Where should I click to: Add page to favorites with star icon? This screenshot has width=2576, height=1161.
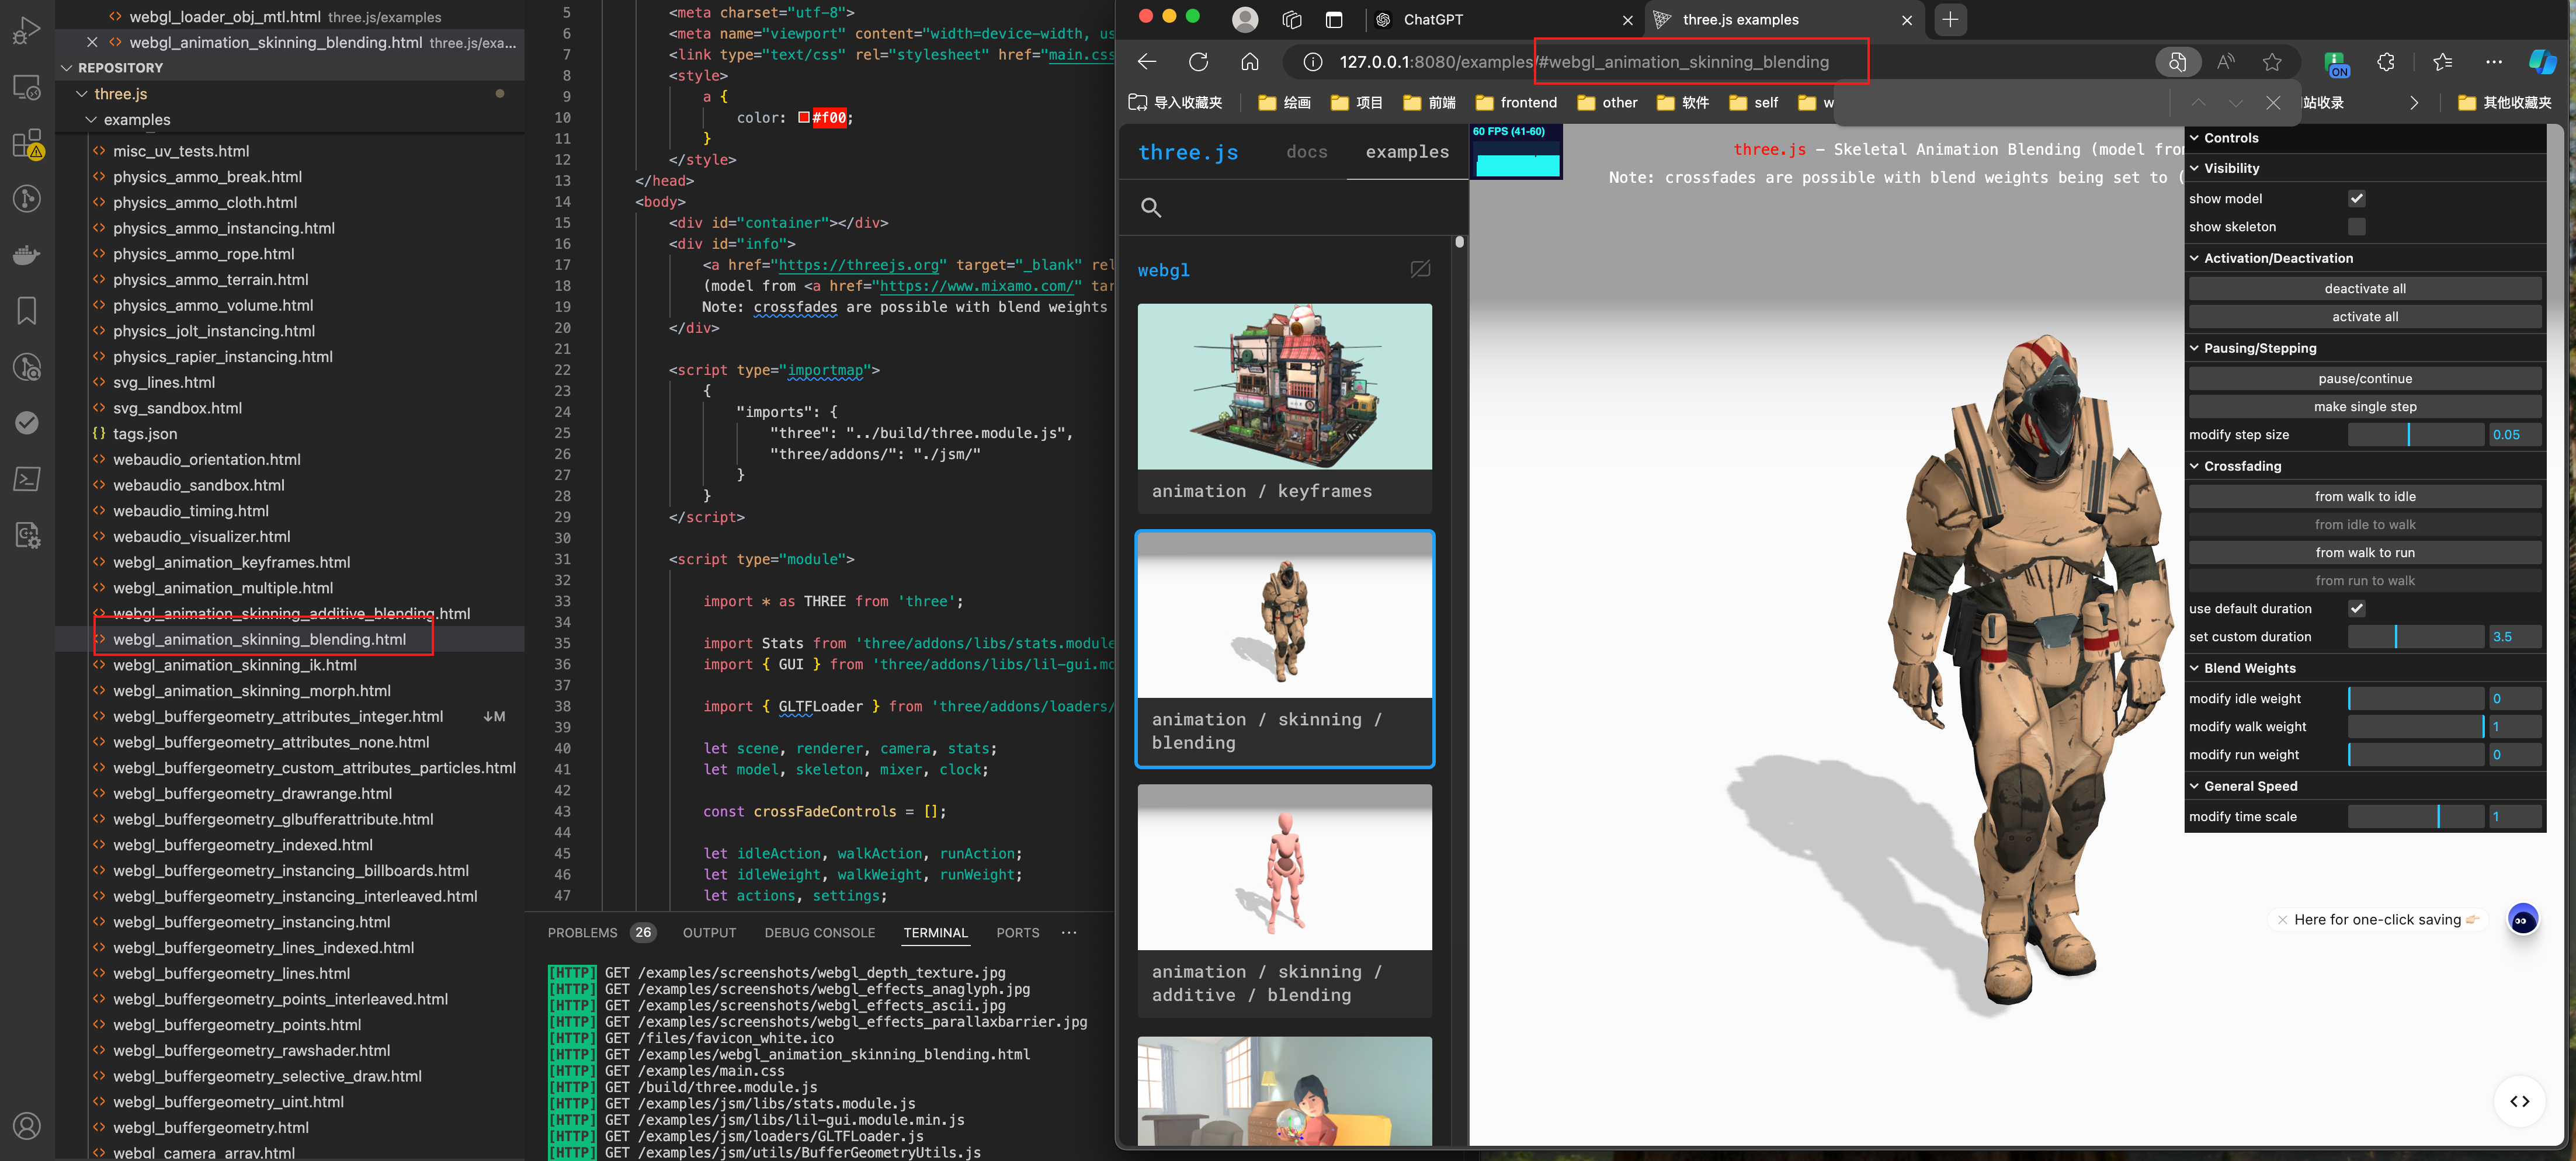[x=2272, y=62]
